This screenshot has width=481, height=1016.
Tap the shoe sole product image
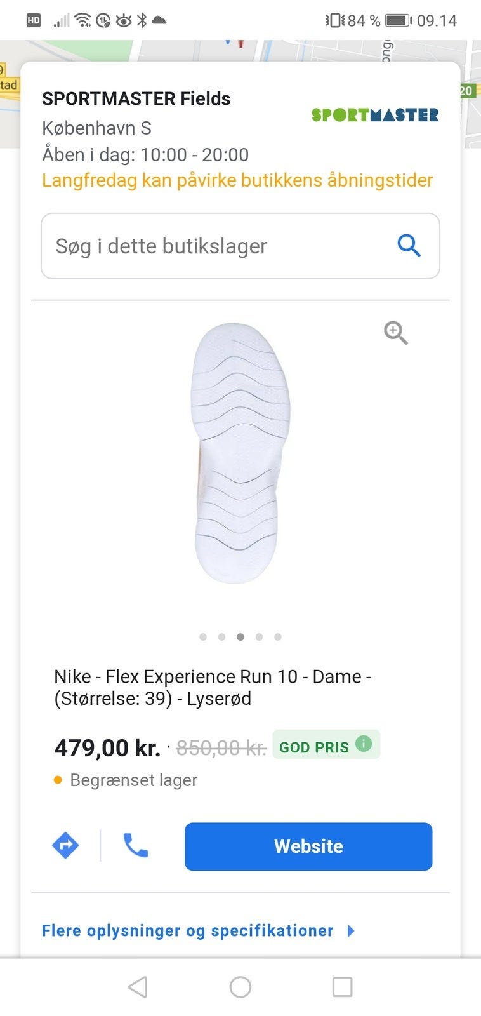[x=240, y=453]
